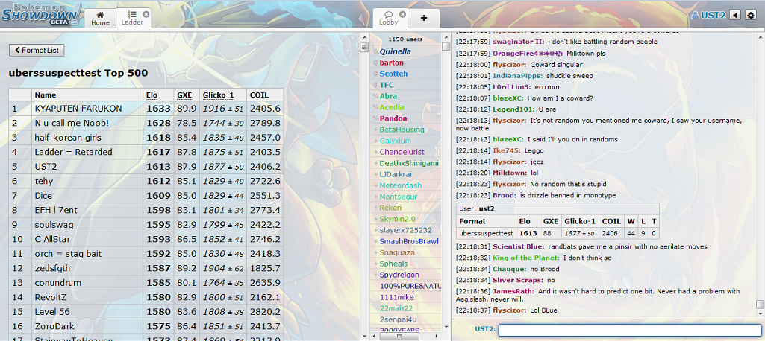Open Skymin2.0 in the user list

[398, 219]
